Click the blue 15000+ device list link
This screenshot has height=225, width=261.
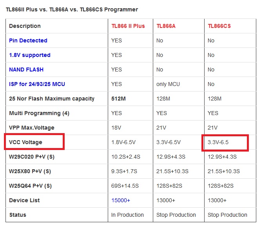pos(121,200)
